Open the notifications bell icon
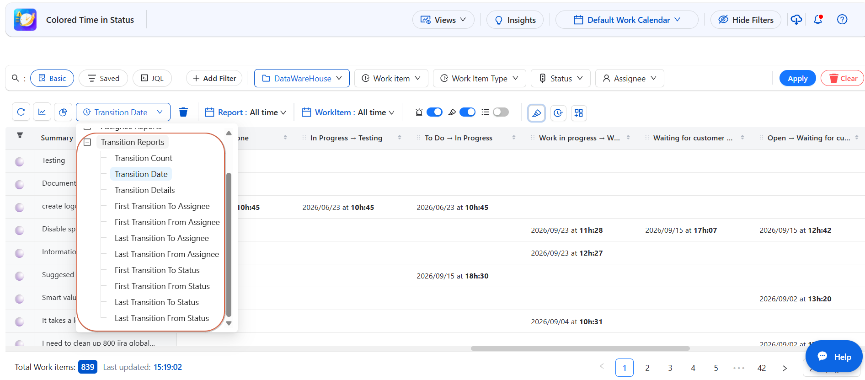The height and width of the screenshot is (380, 865). click(x=818, y=20)
